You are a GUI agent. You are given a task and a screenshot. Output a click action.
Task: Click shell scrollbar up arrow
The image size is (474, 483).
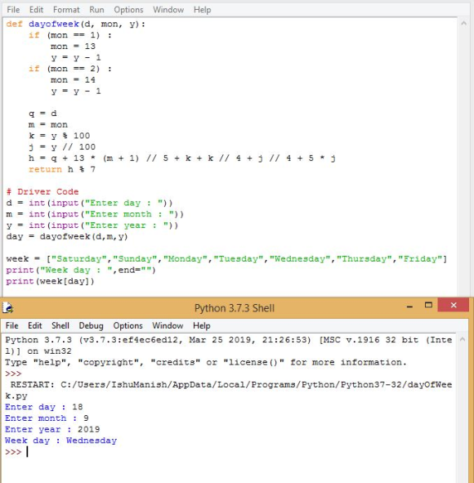[x=462, y=339]
